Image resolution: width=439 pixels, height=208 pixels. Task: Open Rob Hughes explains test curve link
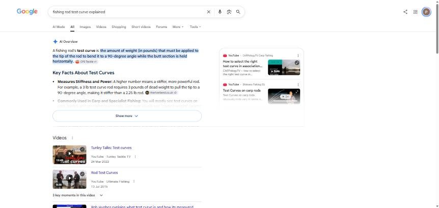pos(142,206)
